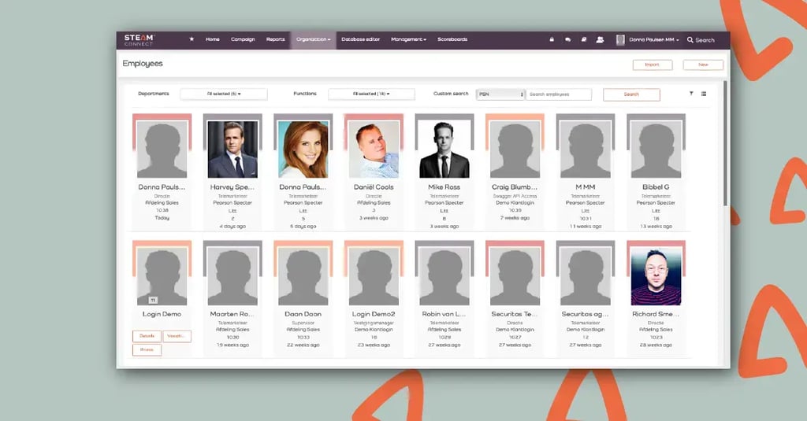This screenshot has width=807, height=421.
Task: Click the STEAM Connect logo
Action: tap(139, 39)
